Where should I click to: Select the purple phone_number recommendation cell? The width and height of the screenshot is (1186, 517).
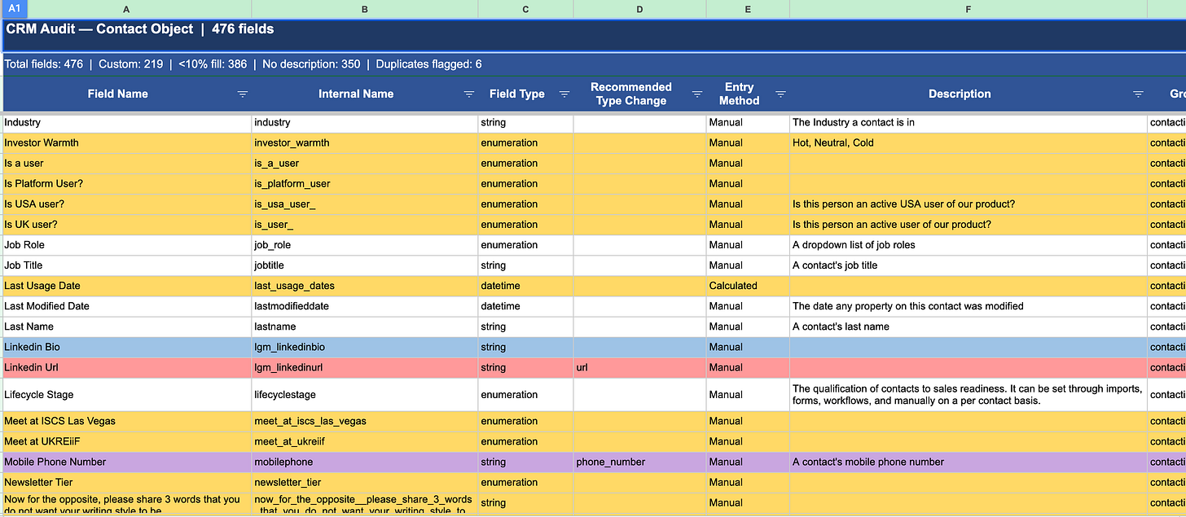coord(639,462)
